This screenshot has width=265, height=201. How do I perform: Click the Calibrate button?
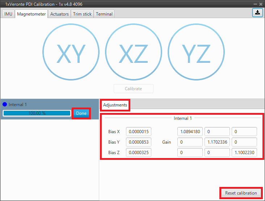tap(134, 89)
